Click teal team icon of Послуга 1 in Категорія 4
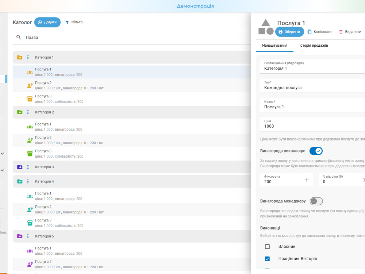 pos(30,196)
